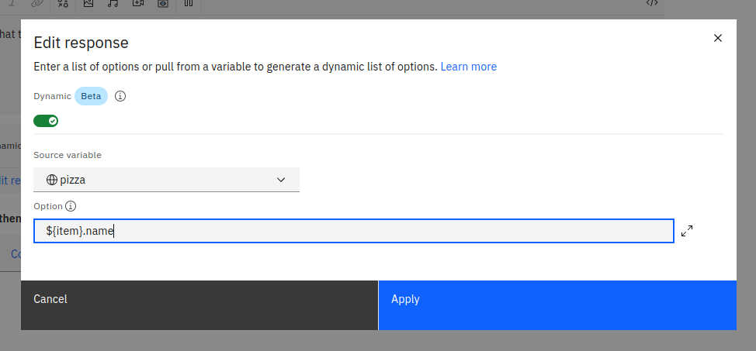Click the video icon in editor toolbar

click(x=138, y=3)
